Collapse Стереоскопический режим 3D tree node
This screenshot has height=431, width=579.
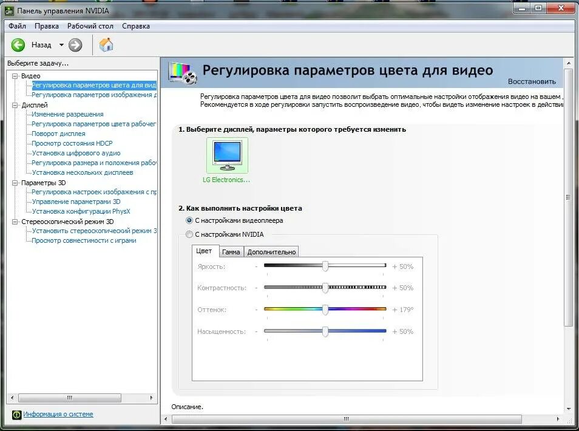(x=15, y=222)
